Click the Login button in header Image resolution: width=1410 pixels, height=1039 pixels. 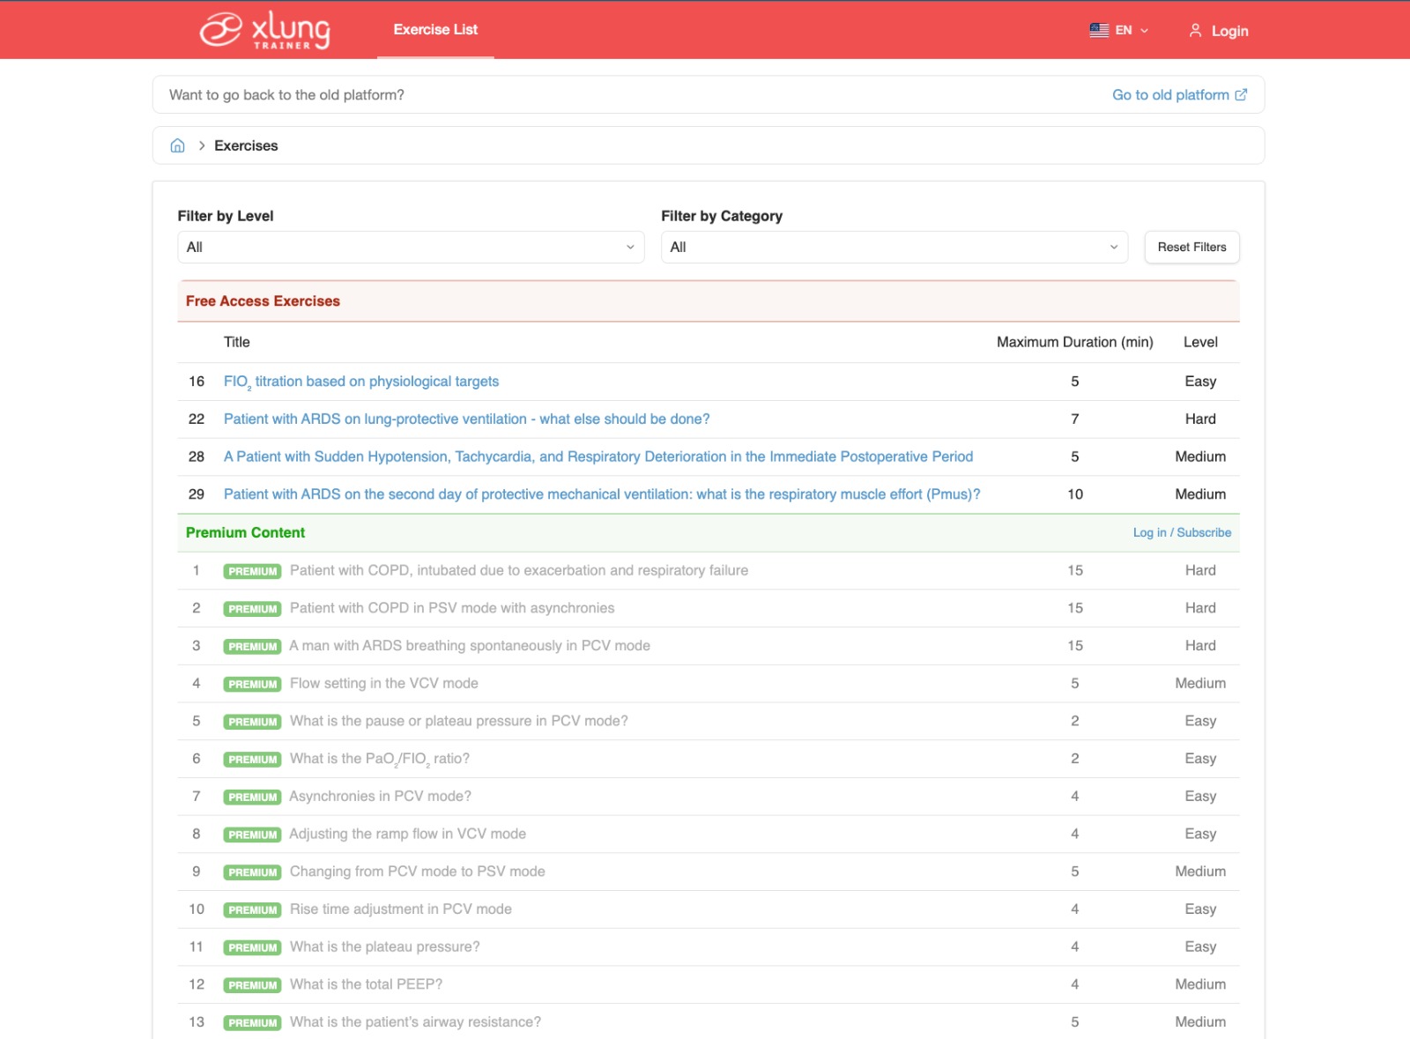point(1229,31)
